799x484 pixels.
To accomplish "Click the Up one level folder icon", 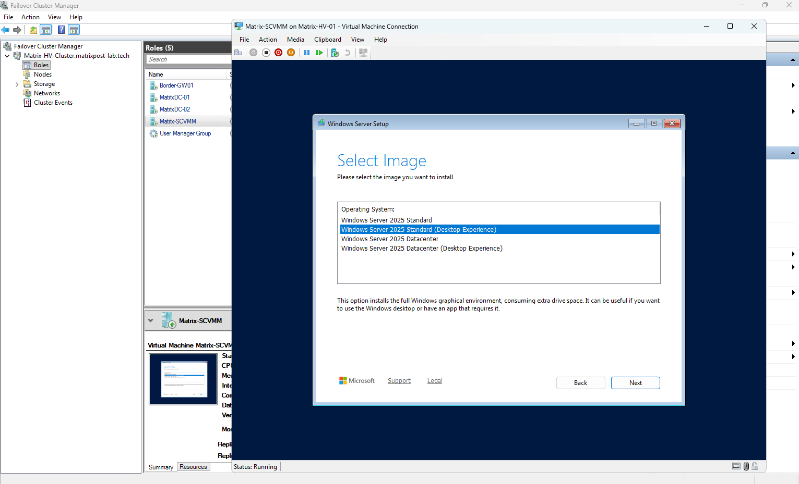I will (x=33, y=30).
